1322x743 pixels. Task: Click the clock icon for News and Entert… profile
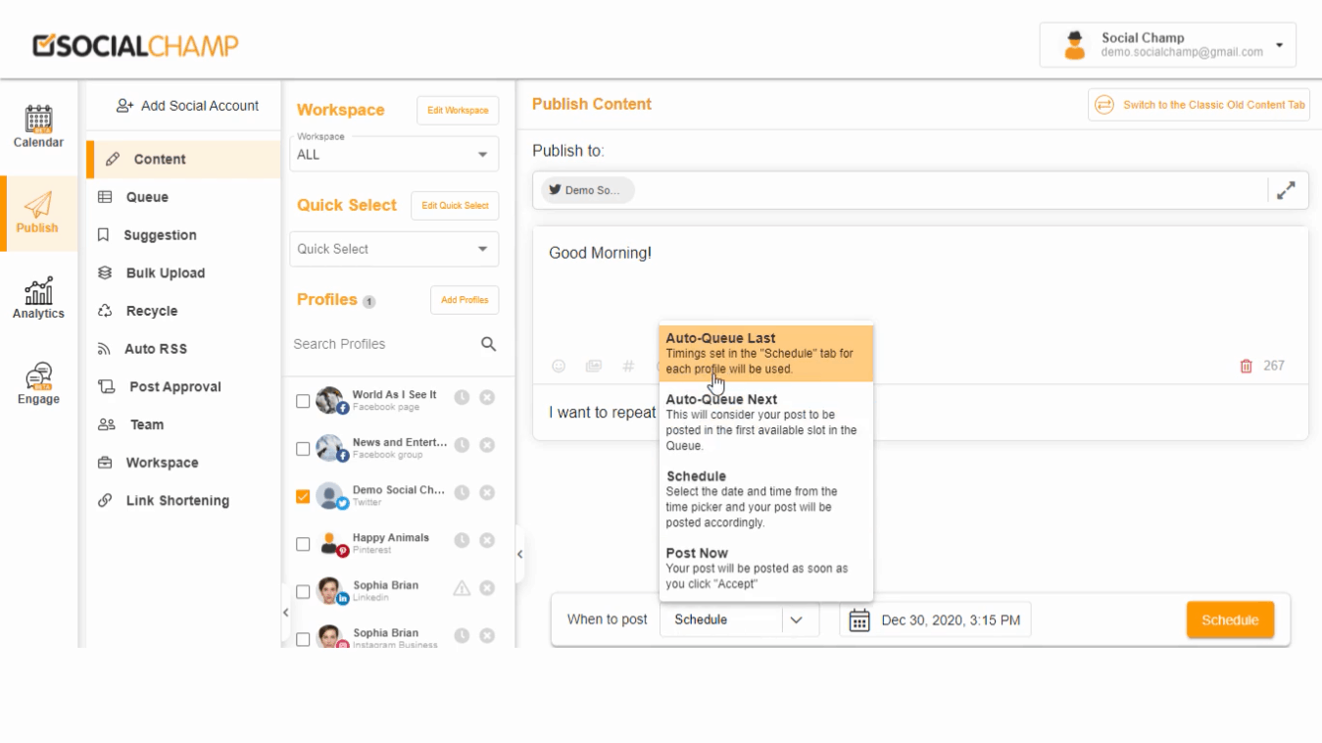[461, 445]
